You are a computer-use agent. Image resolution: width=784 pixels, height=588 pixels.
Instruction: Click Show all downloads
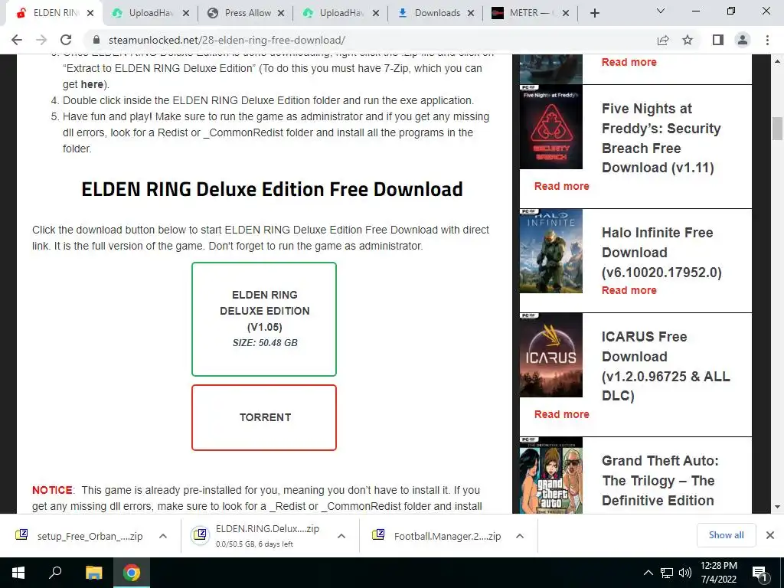(726, 535)
